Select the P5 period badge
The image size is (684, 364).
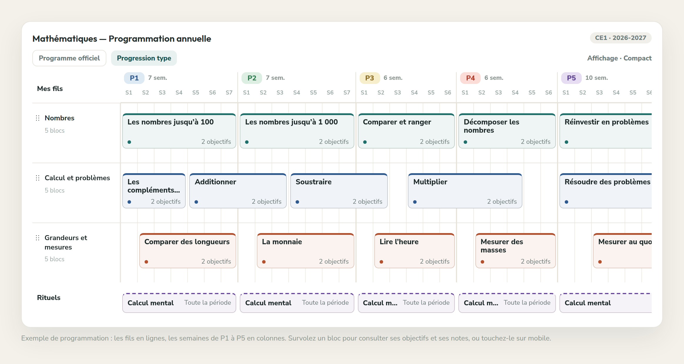click(571, 78)
